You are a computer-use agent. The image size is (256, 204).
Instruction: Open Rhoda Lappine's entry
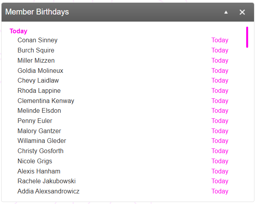(39, 91)
